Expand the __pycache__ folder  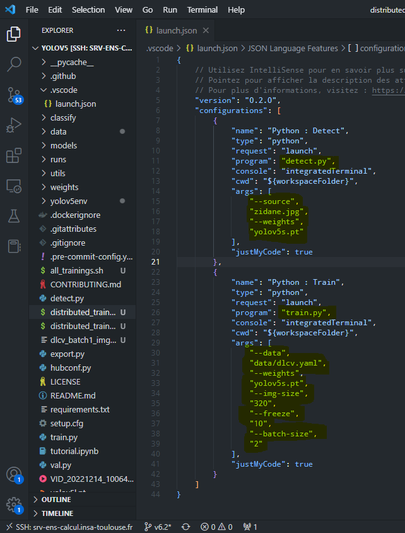pos(83,63)
